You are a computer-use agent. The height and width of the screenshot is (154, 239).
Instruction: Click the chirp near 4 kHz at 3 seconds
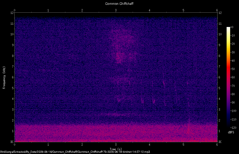click(119, 100)
